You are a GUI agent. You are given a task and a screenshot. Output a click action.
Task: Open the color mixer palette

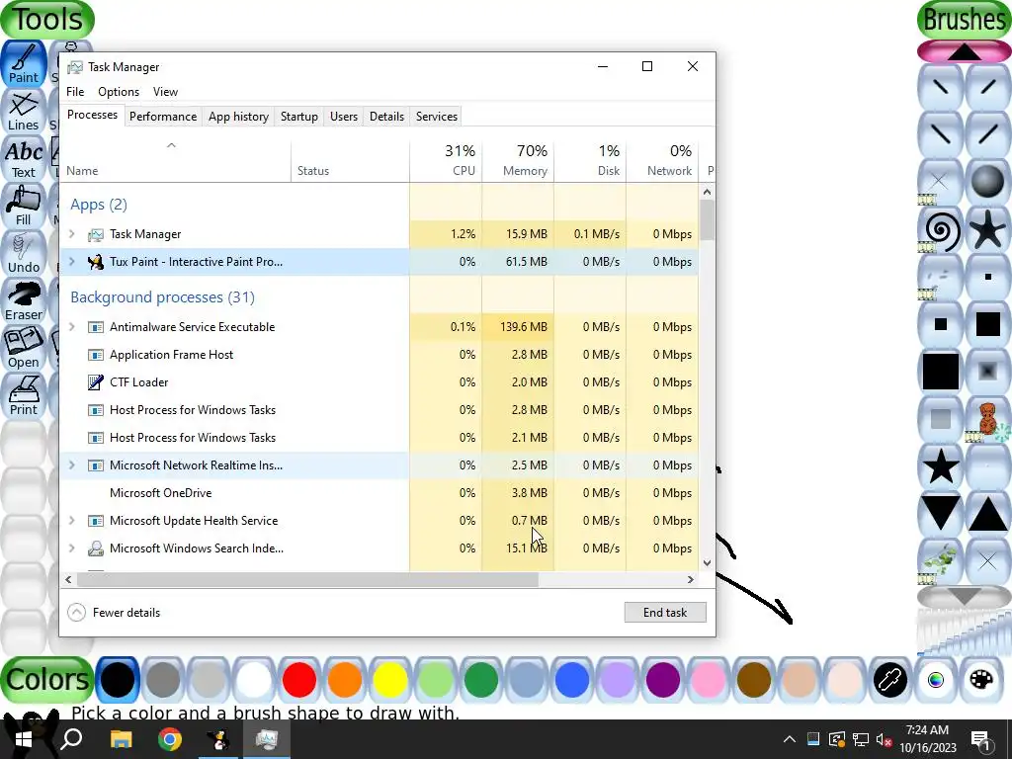tap(981, 680)
